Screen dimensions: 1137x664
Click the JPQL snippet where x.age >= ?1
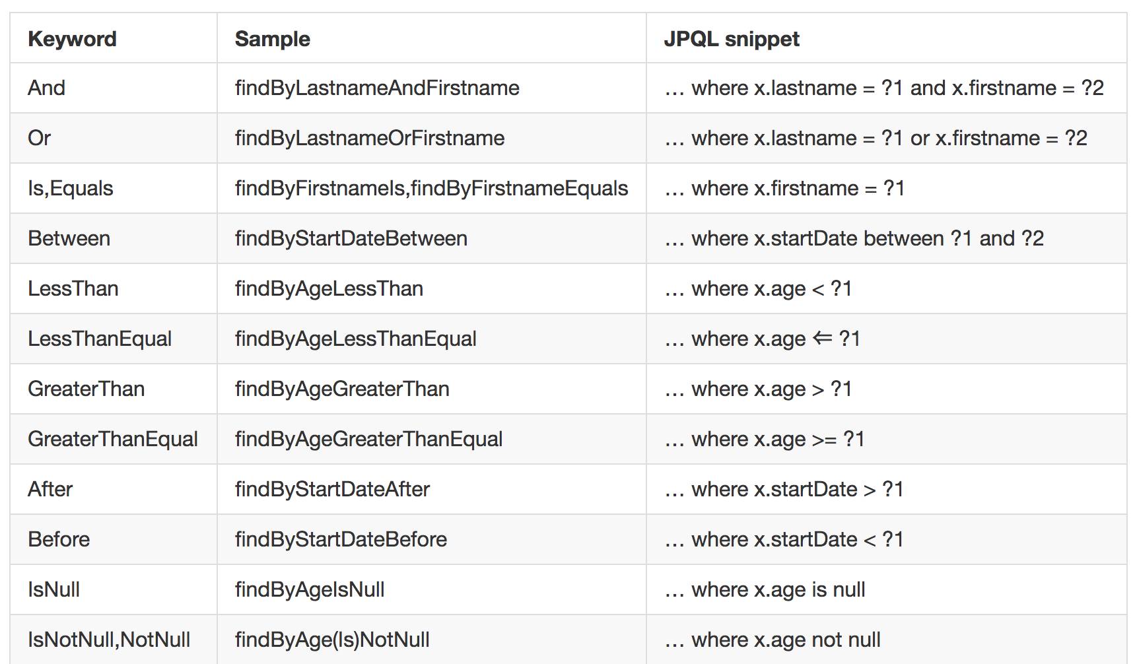coord(765,439)
